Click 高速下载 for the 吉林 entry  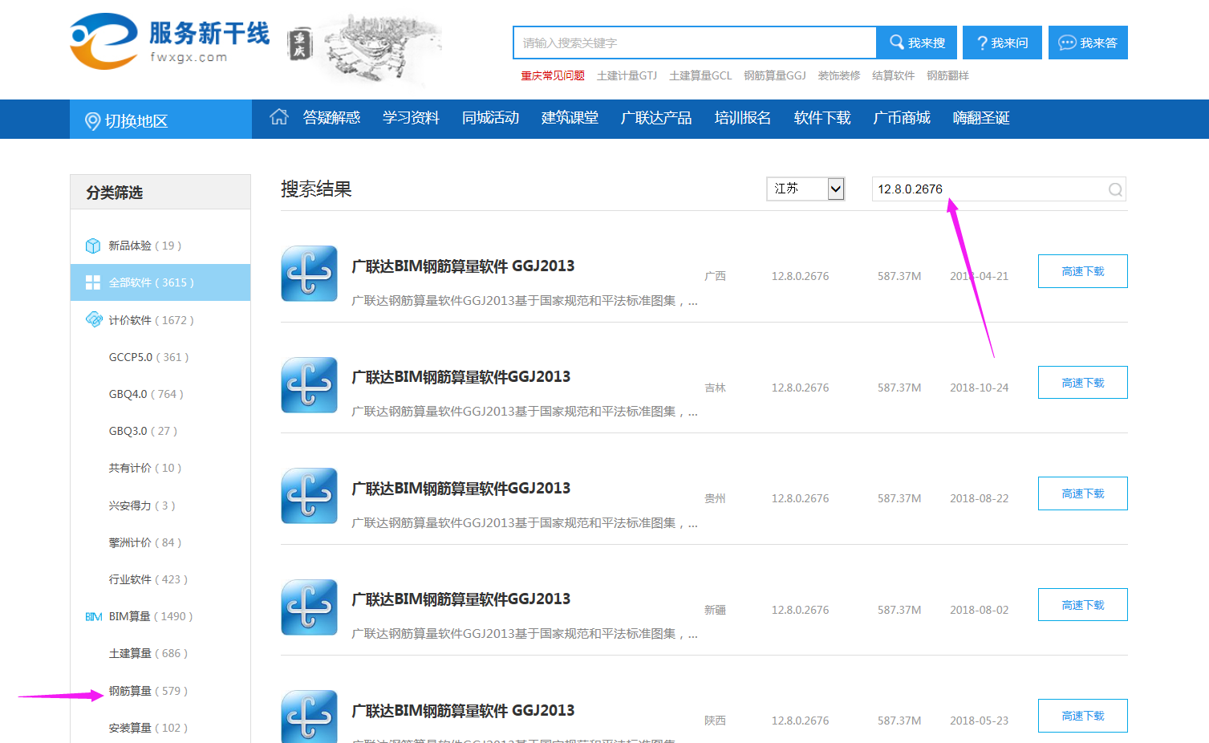[x=1082, y=383]
